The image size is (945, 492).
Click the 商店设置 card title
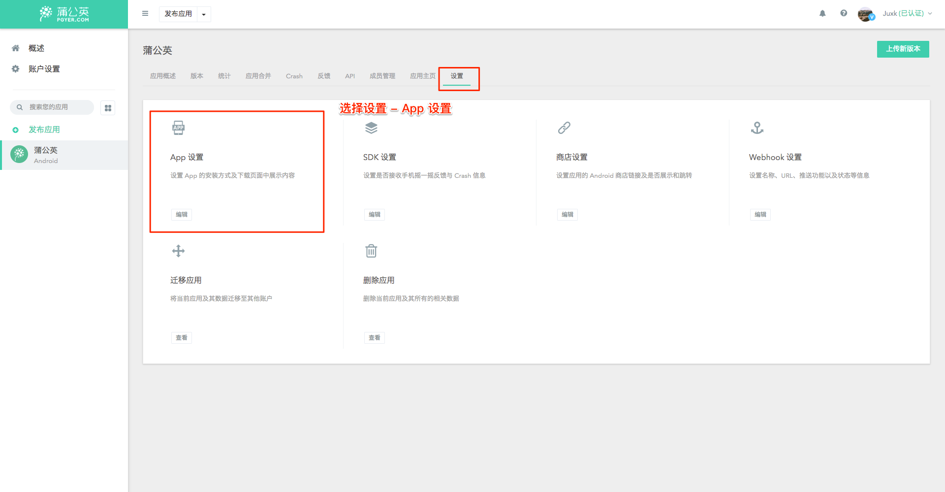[572, 157]
